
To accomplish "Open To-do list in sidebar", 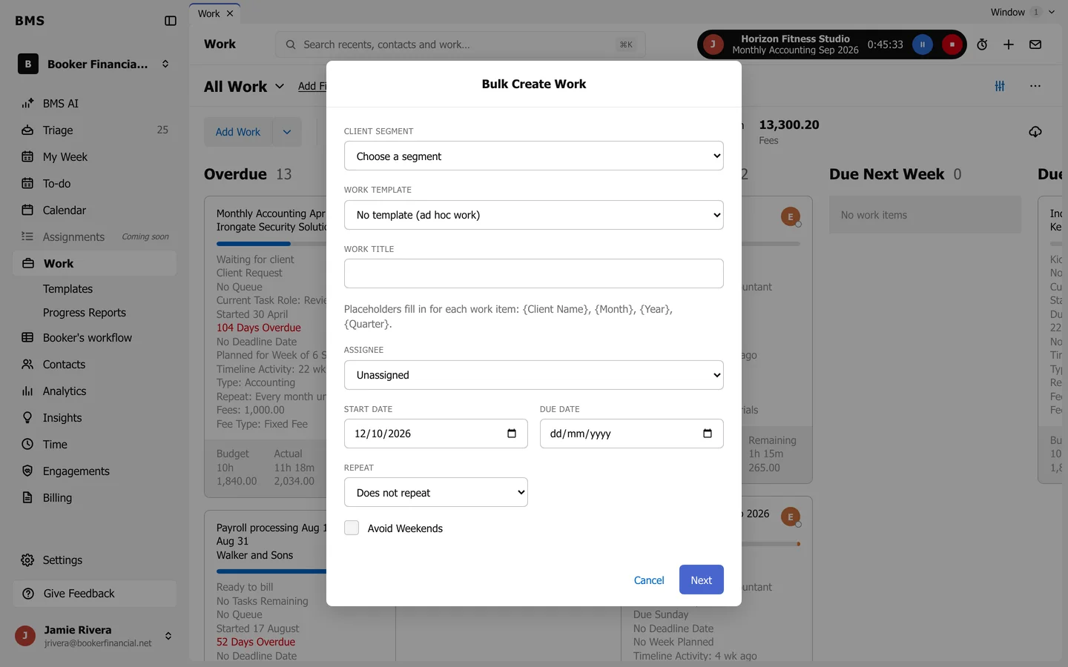I will pyautogui.click(x=94, y=184).
